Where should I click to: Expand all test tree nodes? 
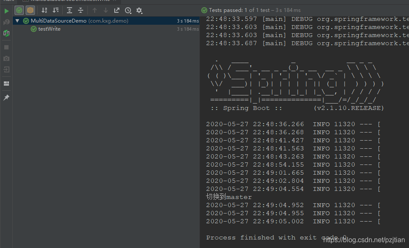pyautogui.click(x=70, y=10)
